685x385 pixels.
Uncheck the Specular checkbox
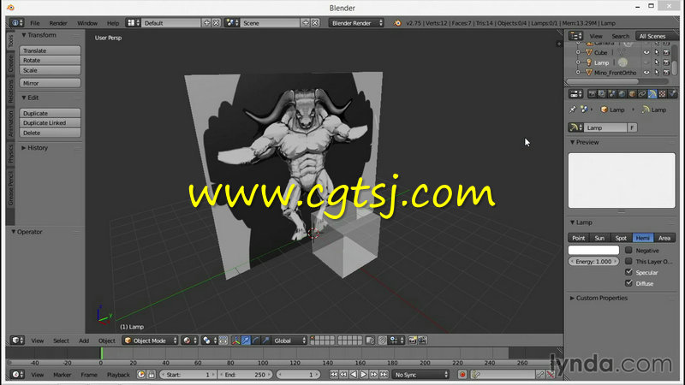coord(628,272)
